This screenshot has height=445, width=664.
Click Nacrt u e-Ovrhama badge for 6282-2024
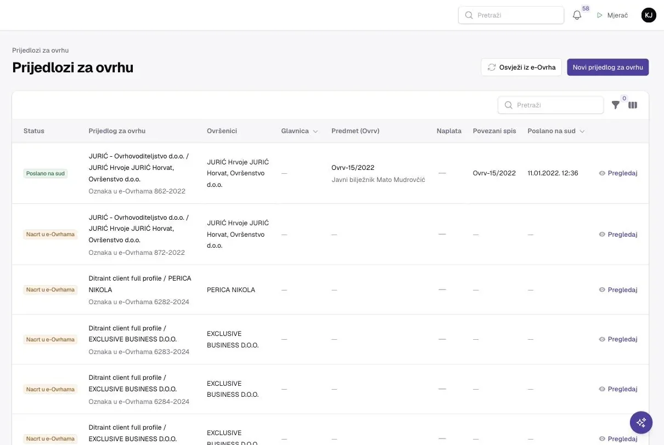point(50,290)
